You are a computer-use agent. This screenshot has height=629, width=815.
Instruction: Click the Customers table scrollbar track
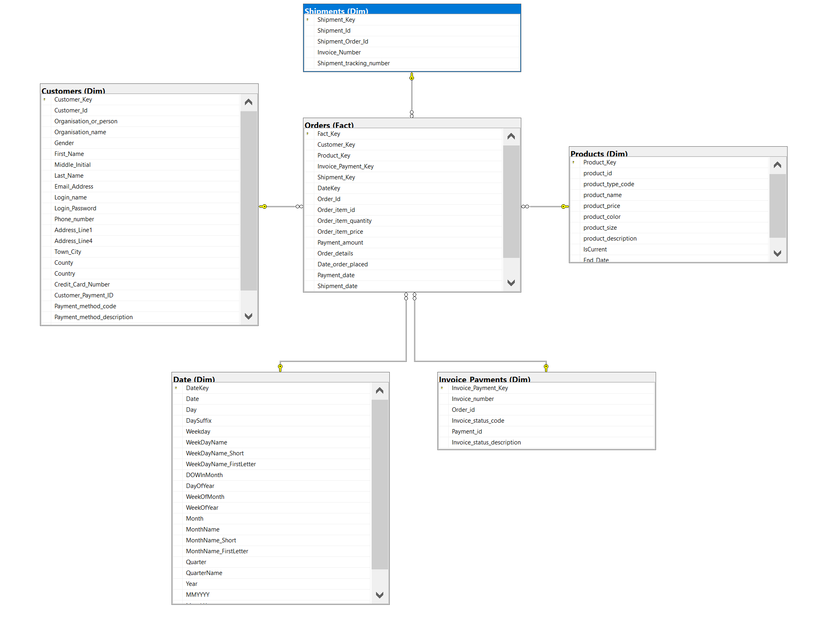click(x=249, y=301)
